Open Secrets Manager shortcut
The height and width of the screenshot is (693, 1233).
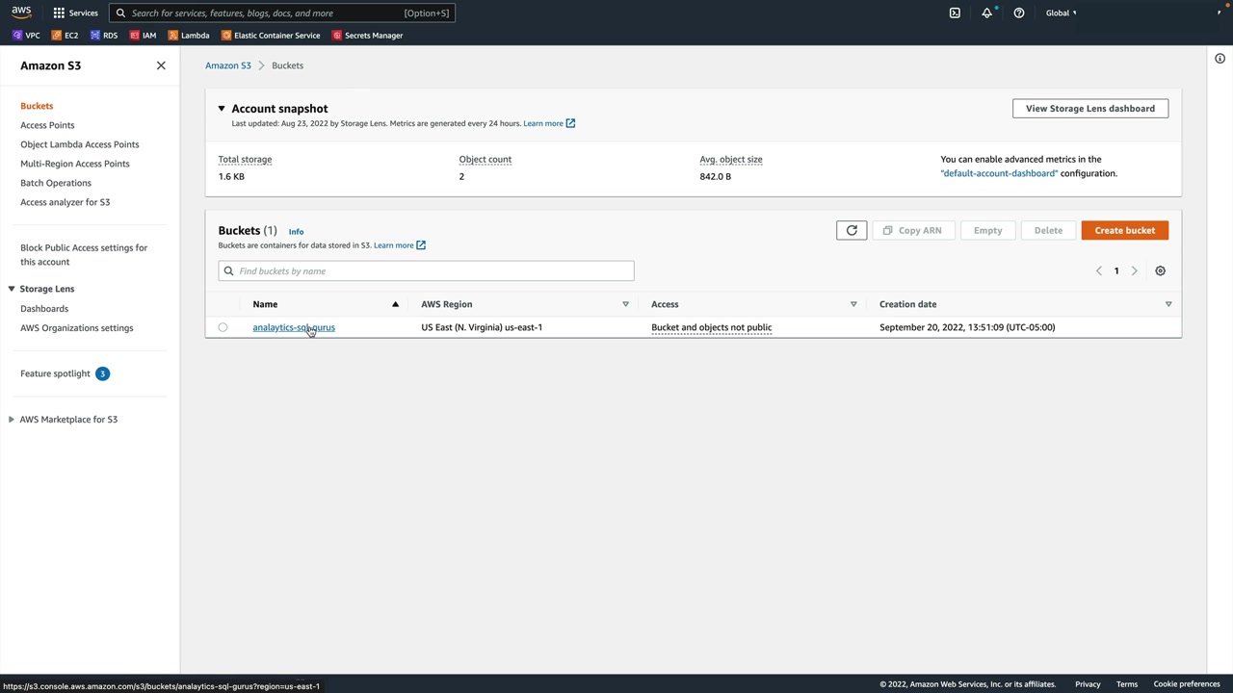(367, 36)
